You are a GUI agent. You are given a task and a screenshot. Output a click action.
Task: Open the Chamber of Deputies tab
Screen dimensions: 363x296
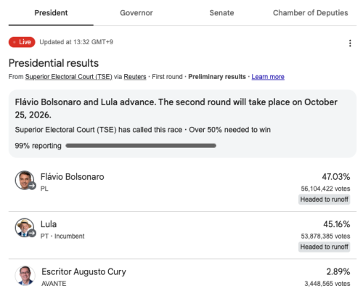(311, 13)
